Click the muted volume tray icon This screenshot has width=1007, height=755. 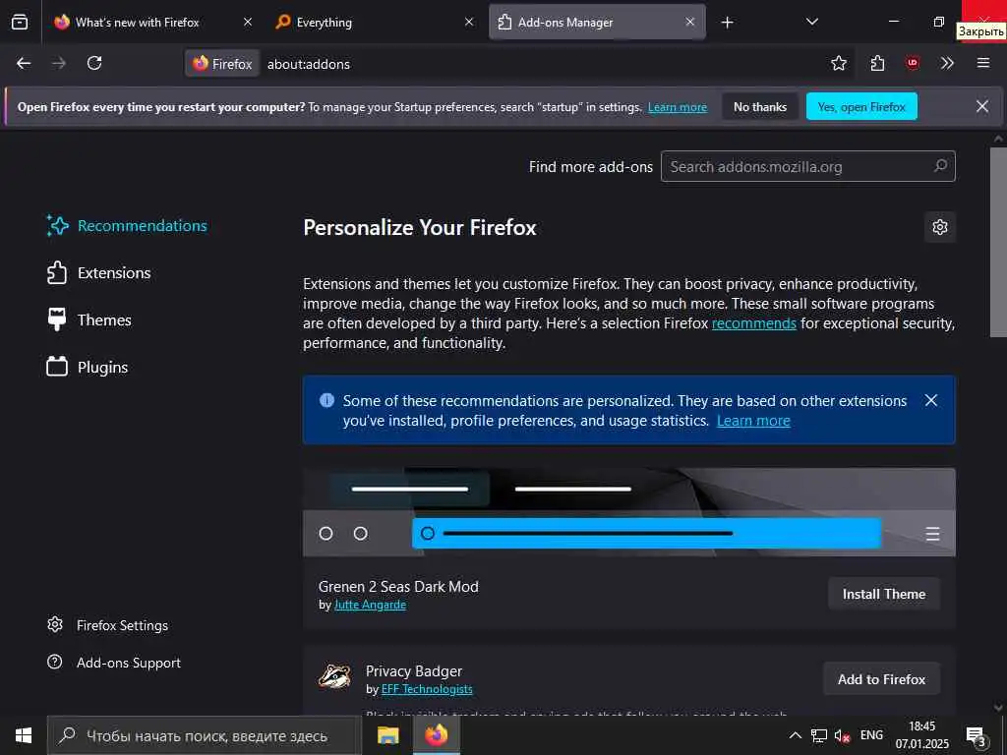[x=842, y=735]
